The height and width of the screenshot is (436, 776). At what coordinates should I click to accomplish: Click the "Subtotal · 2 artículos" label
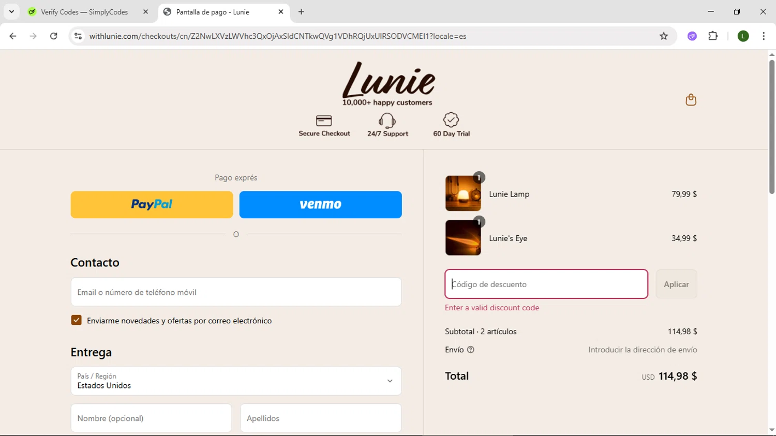click(x=481, y=332)
